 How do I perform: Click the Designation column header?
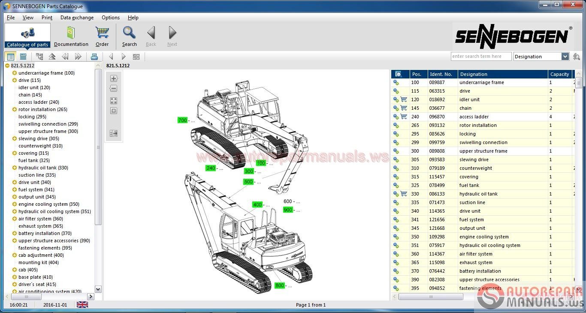click(503, 74)
